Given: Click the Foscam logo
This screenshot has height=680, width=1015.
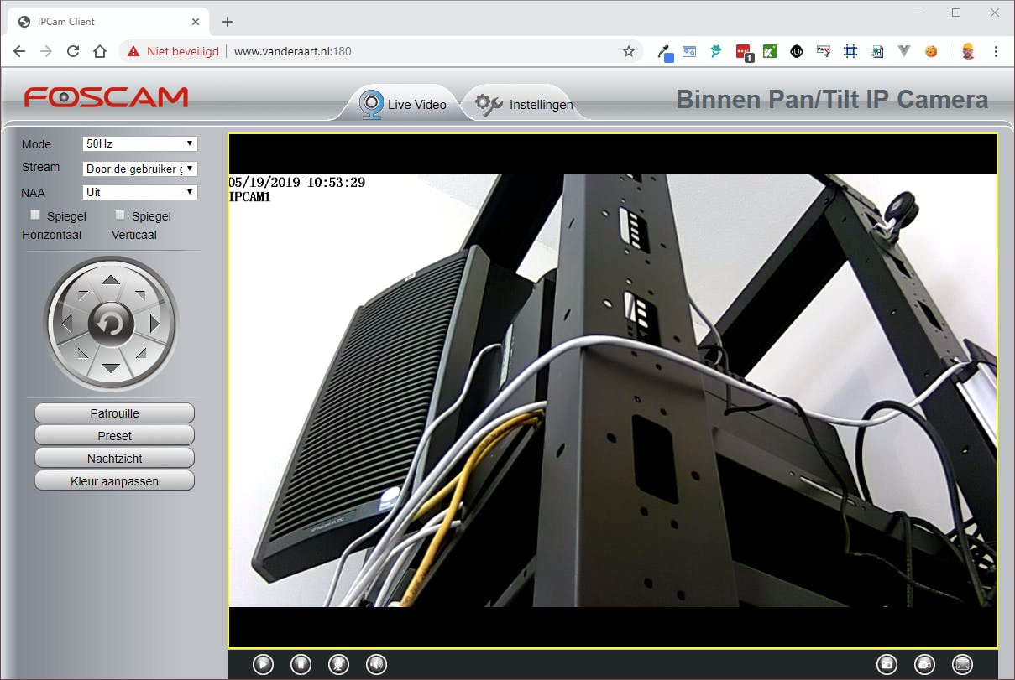Looking at the screenshot, I should point(106,97).
